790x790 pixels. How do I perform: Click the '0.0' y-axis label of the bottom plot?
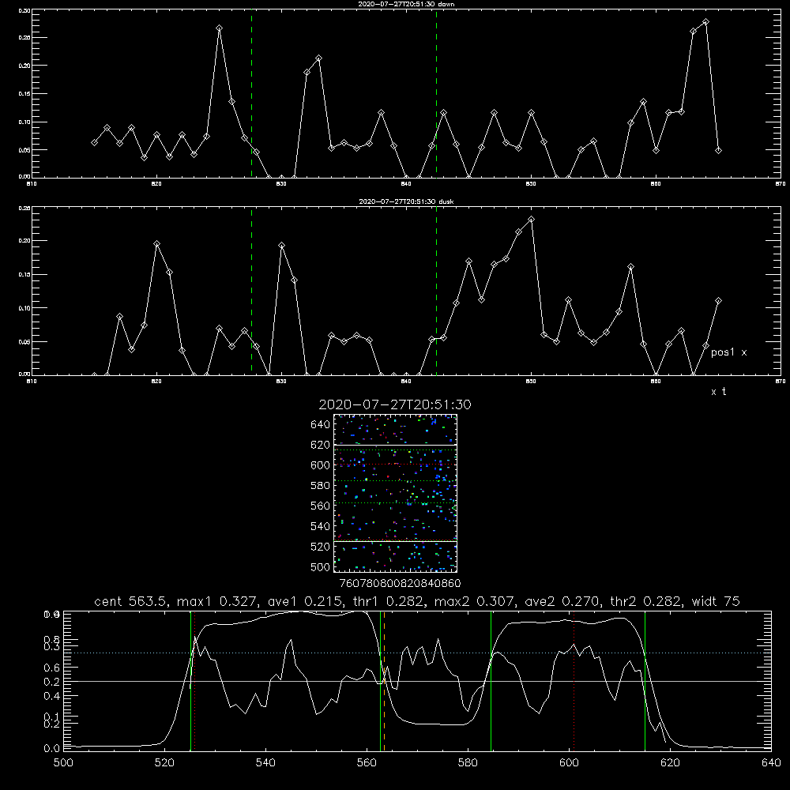tap(52, 749)
